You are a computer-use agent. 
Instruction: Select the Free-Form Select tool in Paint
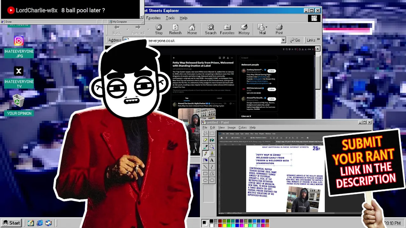[x=205, y=133]
